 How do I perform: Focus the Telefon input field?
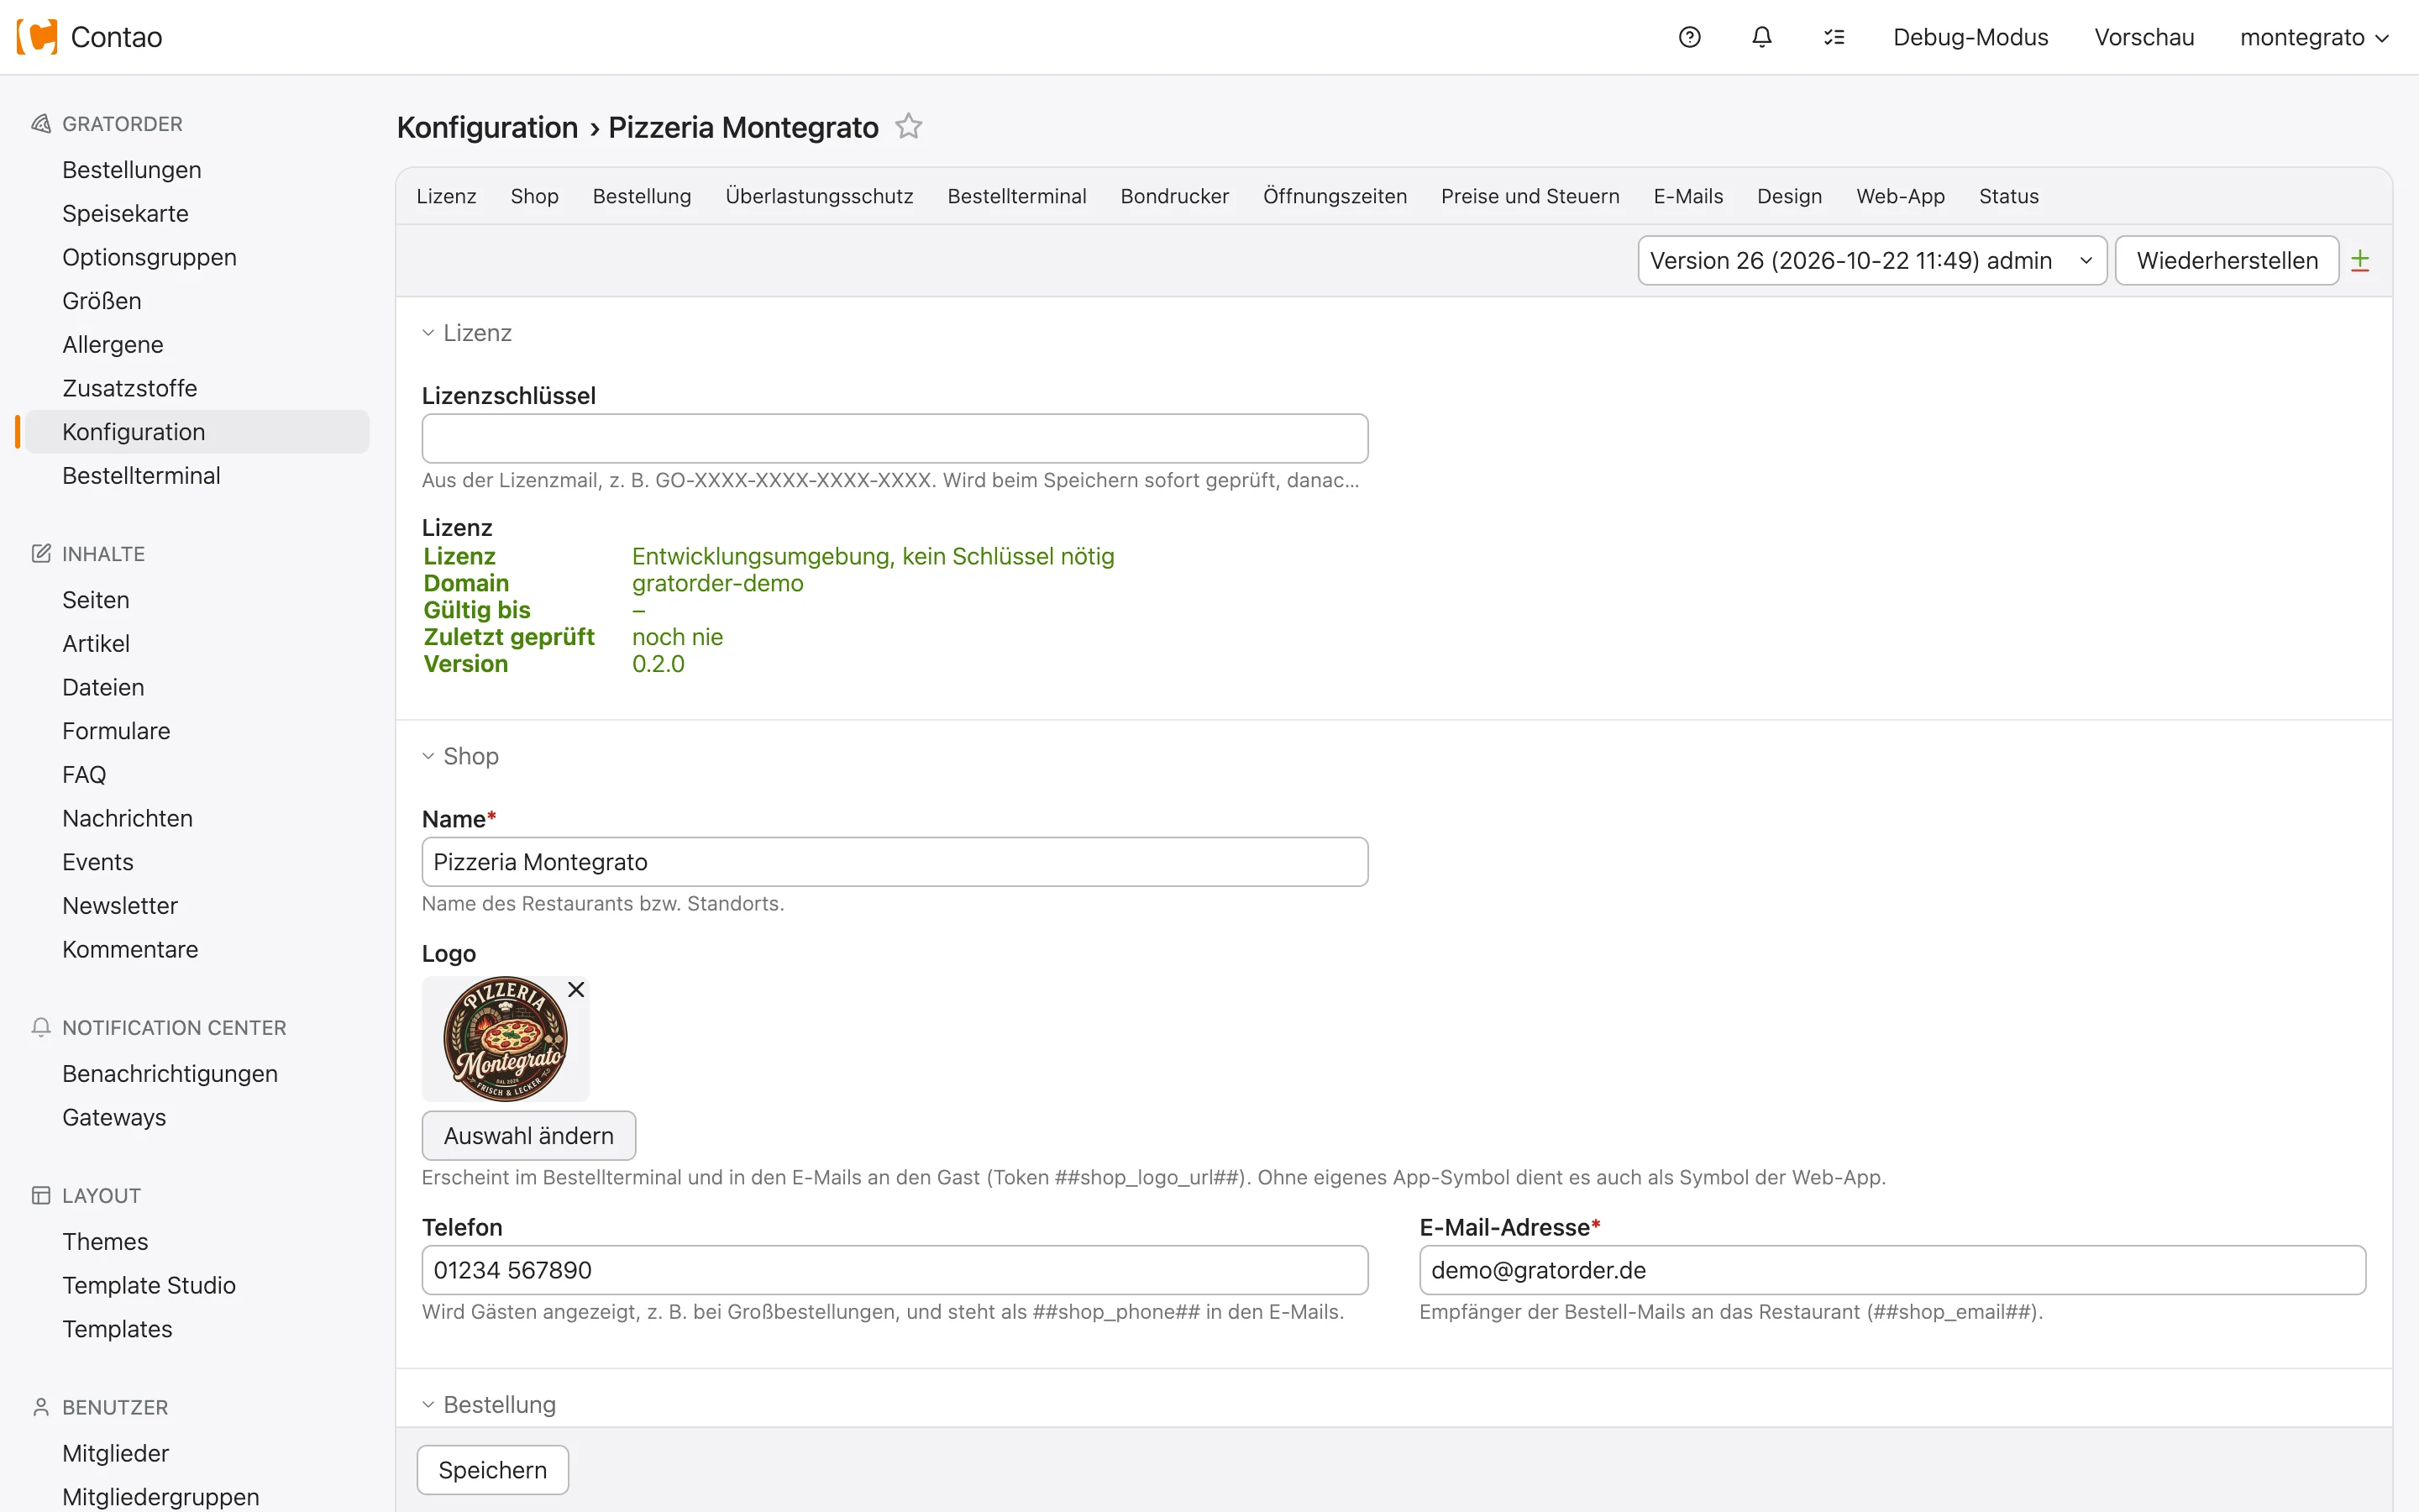pos(895,1270)
